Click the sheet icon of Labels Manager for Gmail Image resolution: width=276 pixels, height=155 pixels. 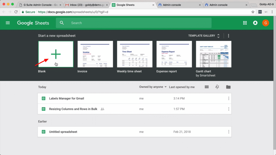coord(43,98)
